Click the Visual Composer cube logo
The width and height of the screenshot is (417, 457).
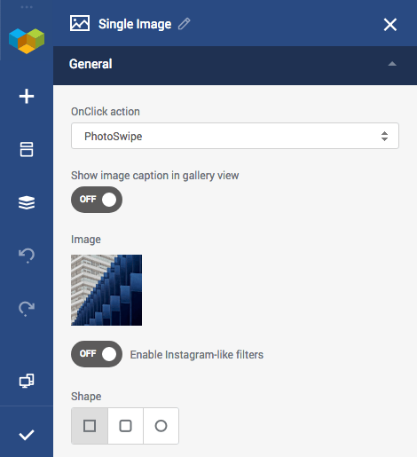[x=27, y=41]
